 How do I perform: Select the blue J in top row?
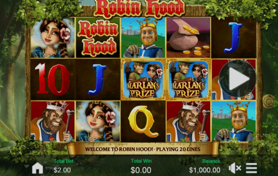(x=234, y=38)
